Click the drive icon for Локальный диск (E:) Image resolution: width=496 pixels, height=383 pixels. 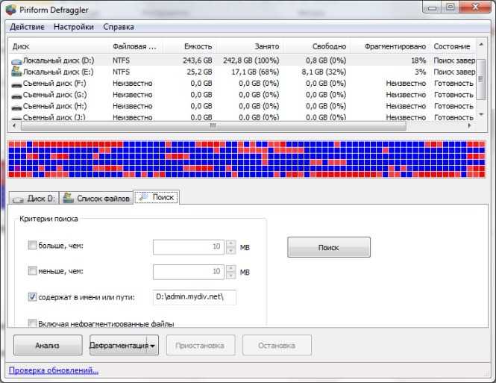pos(16,72)
